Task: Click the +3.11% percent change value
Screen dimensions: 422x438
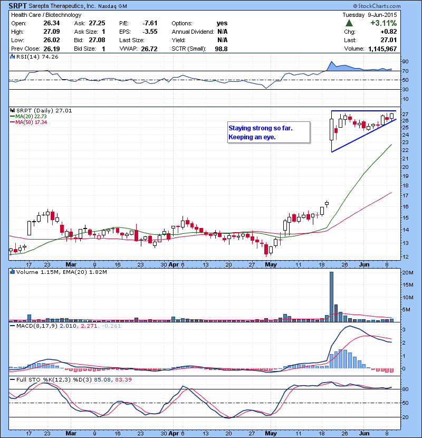Action: click(383, 23)
